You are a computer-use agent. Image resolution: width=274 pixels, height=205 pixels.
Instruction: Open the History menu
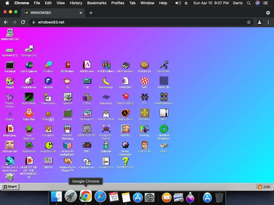click(x=76, y=3)
